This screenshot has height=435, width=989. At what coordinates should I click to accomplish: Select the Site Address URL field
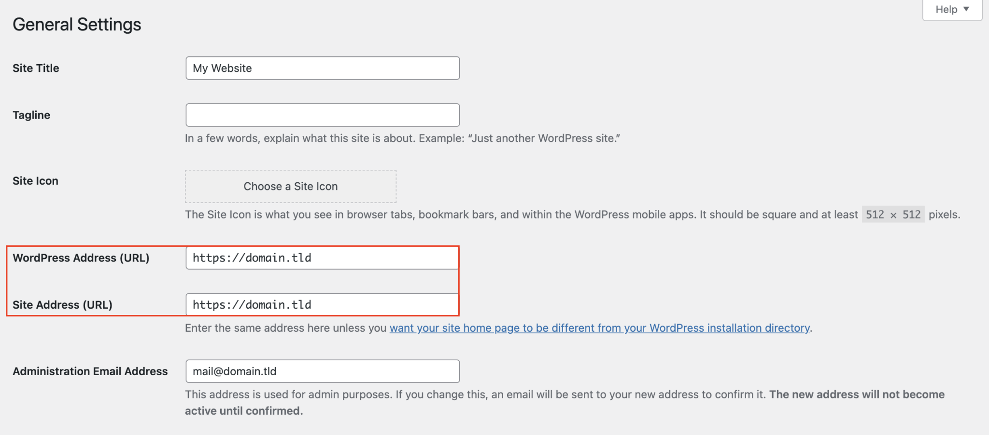(322, 304)
